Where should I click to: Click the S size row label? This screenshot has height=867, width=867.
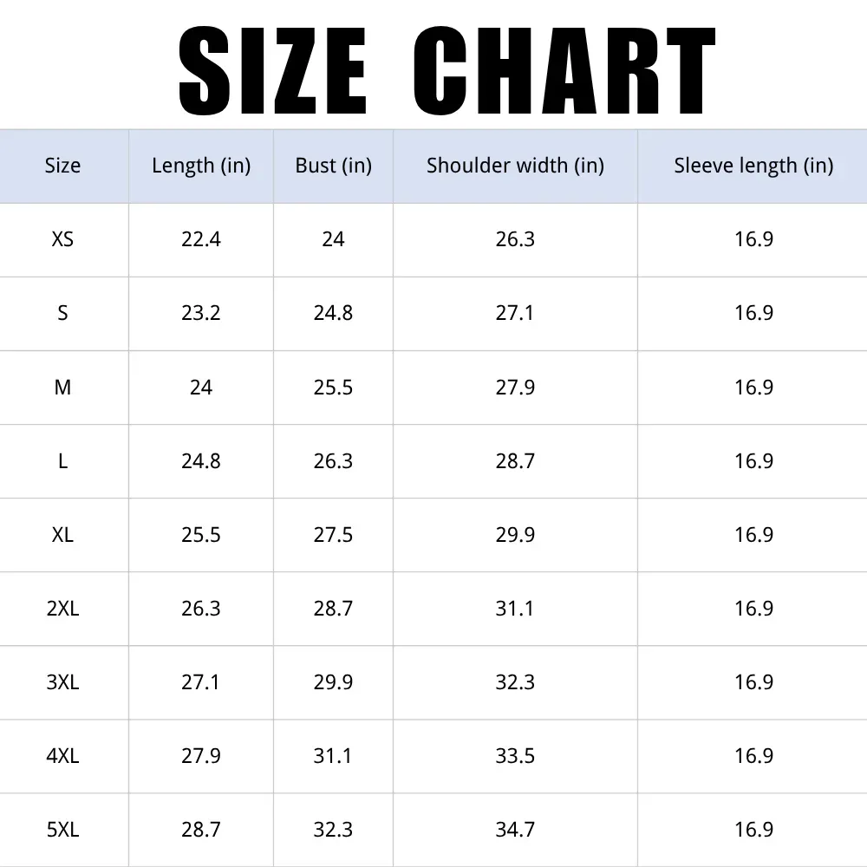coord(62,313)
